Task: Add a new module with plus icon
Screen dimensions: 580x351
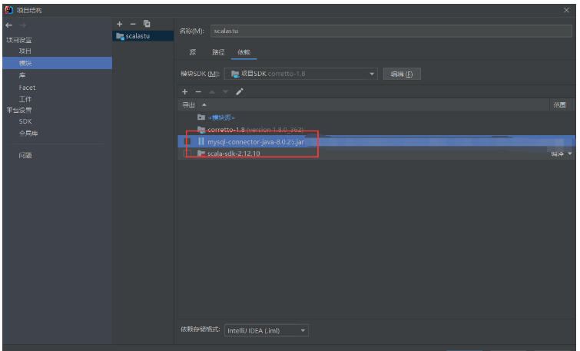Action: tap(120, 24)
